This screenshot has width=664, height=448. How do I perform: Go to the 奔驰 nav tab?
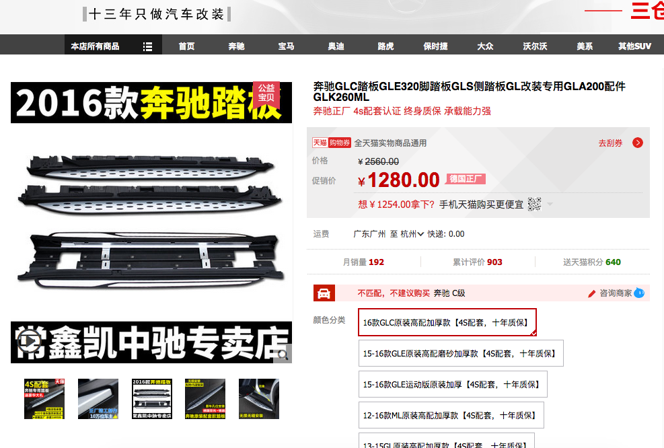point(236,46)
